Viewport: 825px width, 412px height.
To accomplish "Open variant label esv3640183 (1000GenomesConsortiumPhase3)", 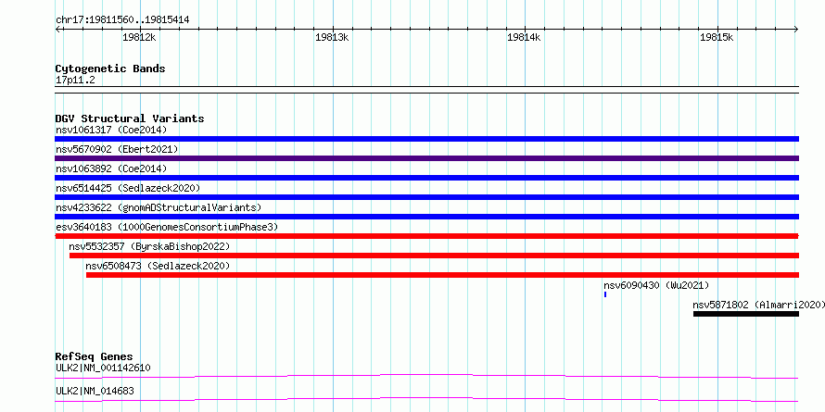I will click(x=167, y=227).
